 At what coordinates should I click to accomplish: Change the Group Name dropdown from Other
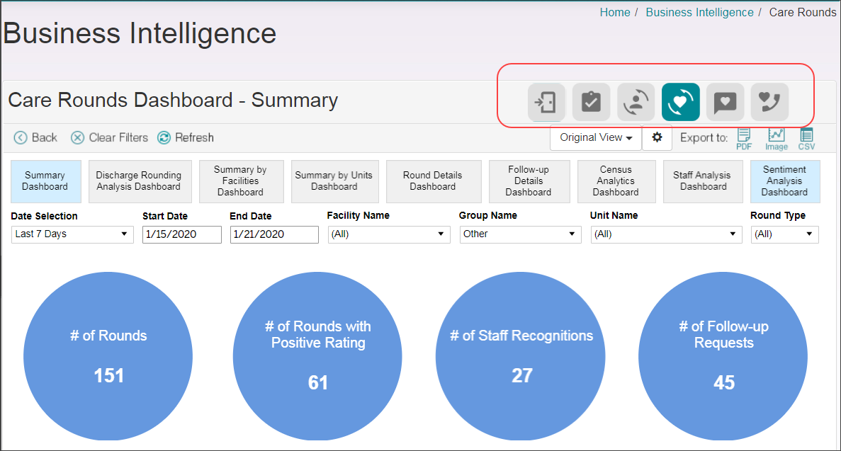tap(520, 234)
